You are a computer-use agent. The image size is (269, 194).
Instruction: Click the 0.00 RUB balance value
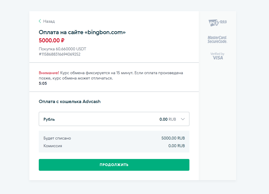click(x=168, y=119)
